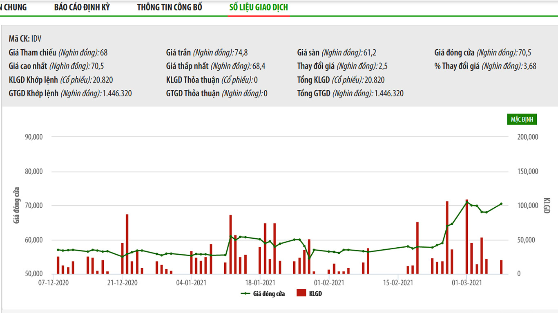The image size is (558, 313).
Task: Click the green line-marker legend icon
Action: pos(246,293)
